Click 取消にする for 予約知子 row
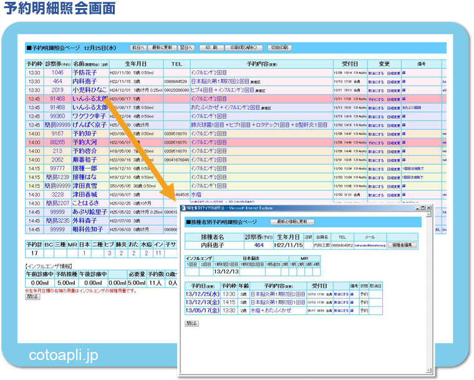Image resolution: width=474 pixels, height=380 pixels. tap(376, 134)
